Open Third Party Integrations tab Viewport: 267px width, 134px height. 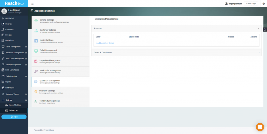60,102
